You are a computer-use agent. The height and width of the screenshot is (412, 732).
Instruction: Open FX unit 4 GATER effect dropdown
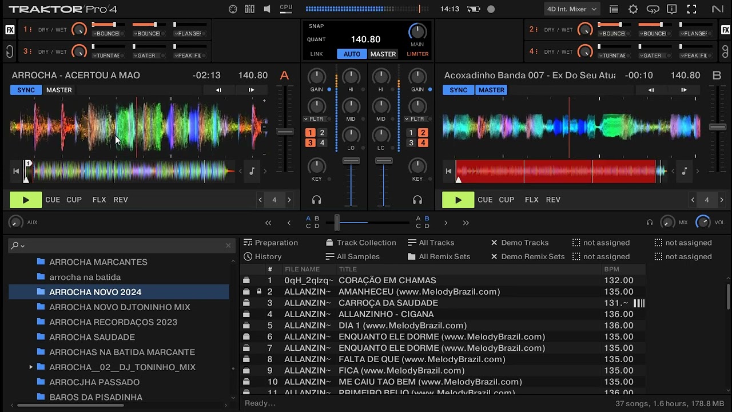[x=654, y=56]
